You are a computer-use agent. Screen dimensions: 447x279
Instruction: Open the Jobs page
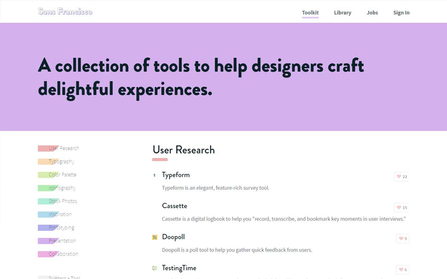click(x=372, y=12)
